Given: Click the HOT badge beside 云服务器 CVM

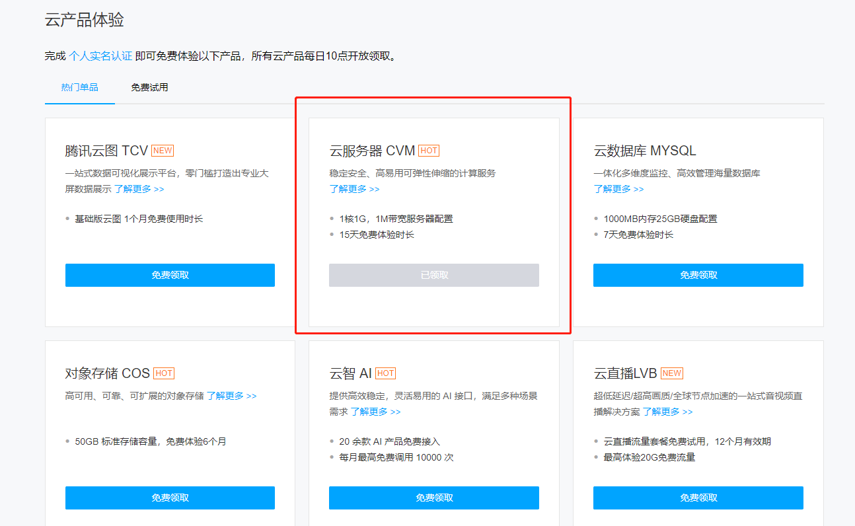Looking at the screenshot, I should (x=428, y=150).
